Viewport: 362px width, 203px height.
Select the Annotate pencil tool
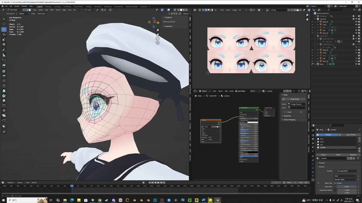click(x=4, y=50)
